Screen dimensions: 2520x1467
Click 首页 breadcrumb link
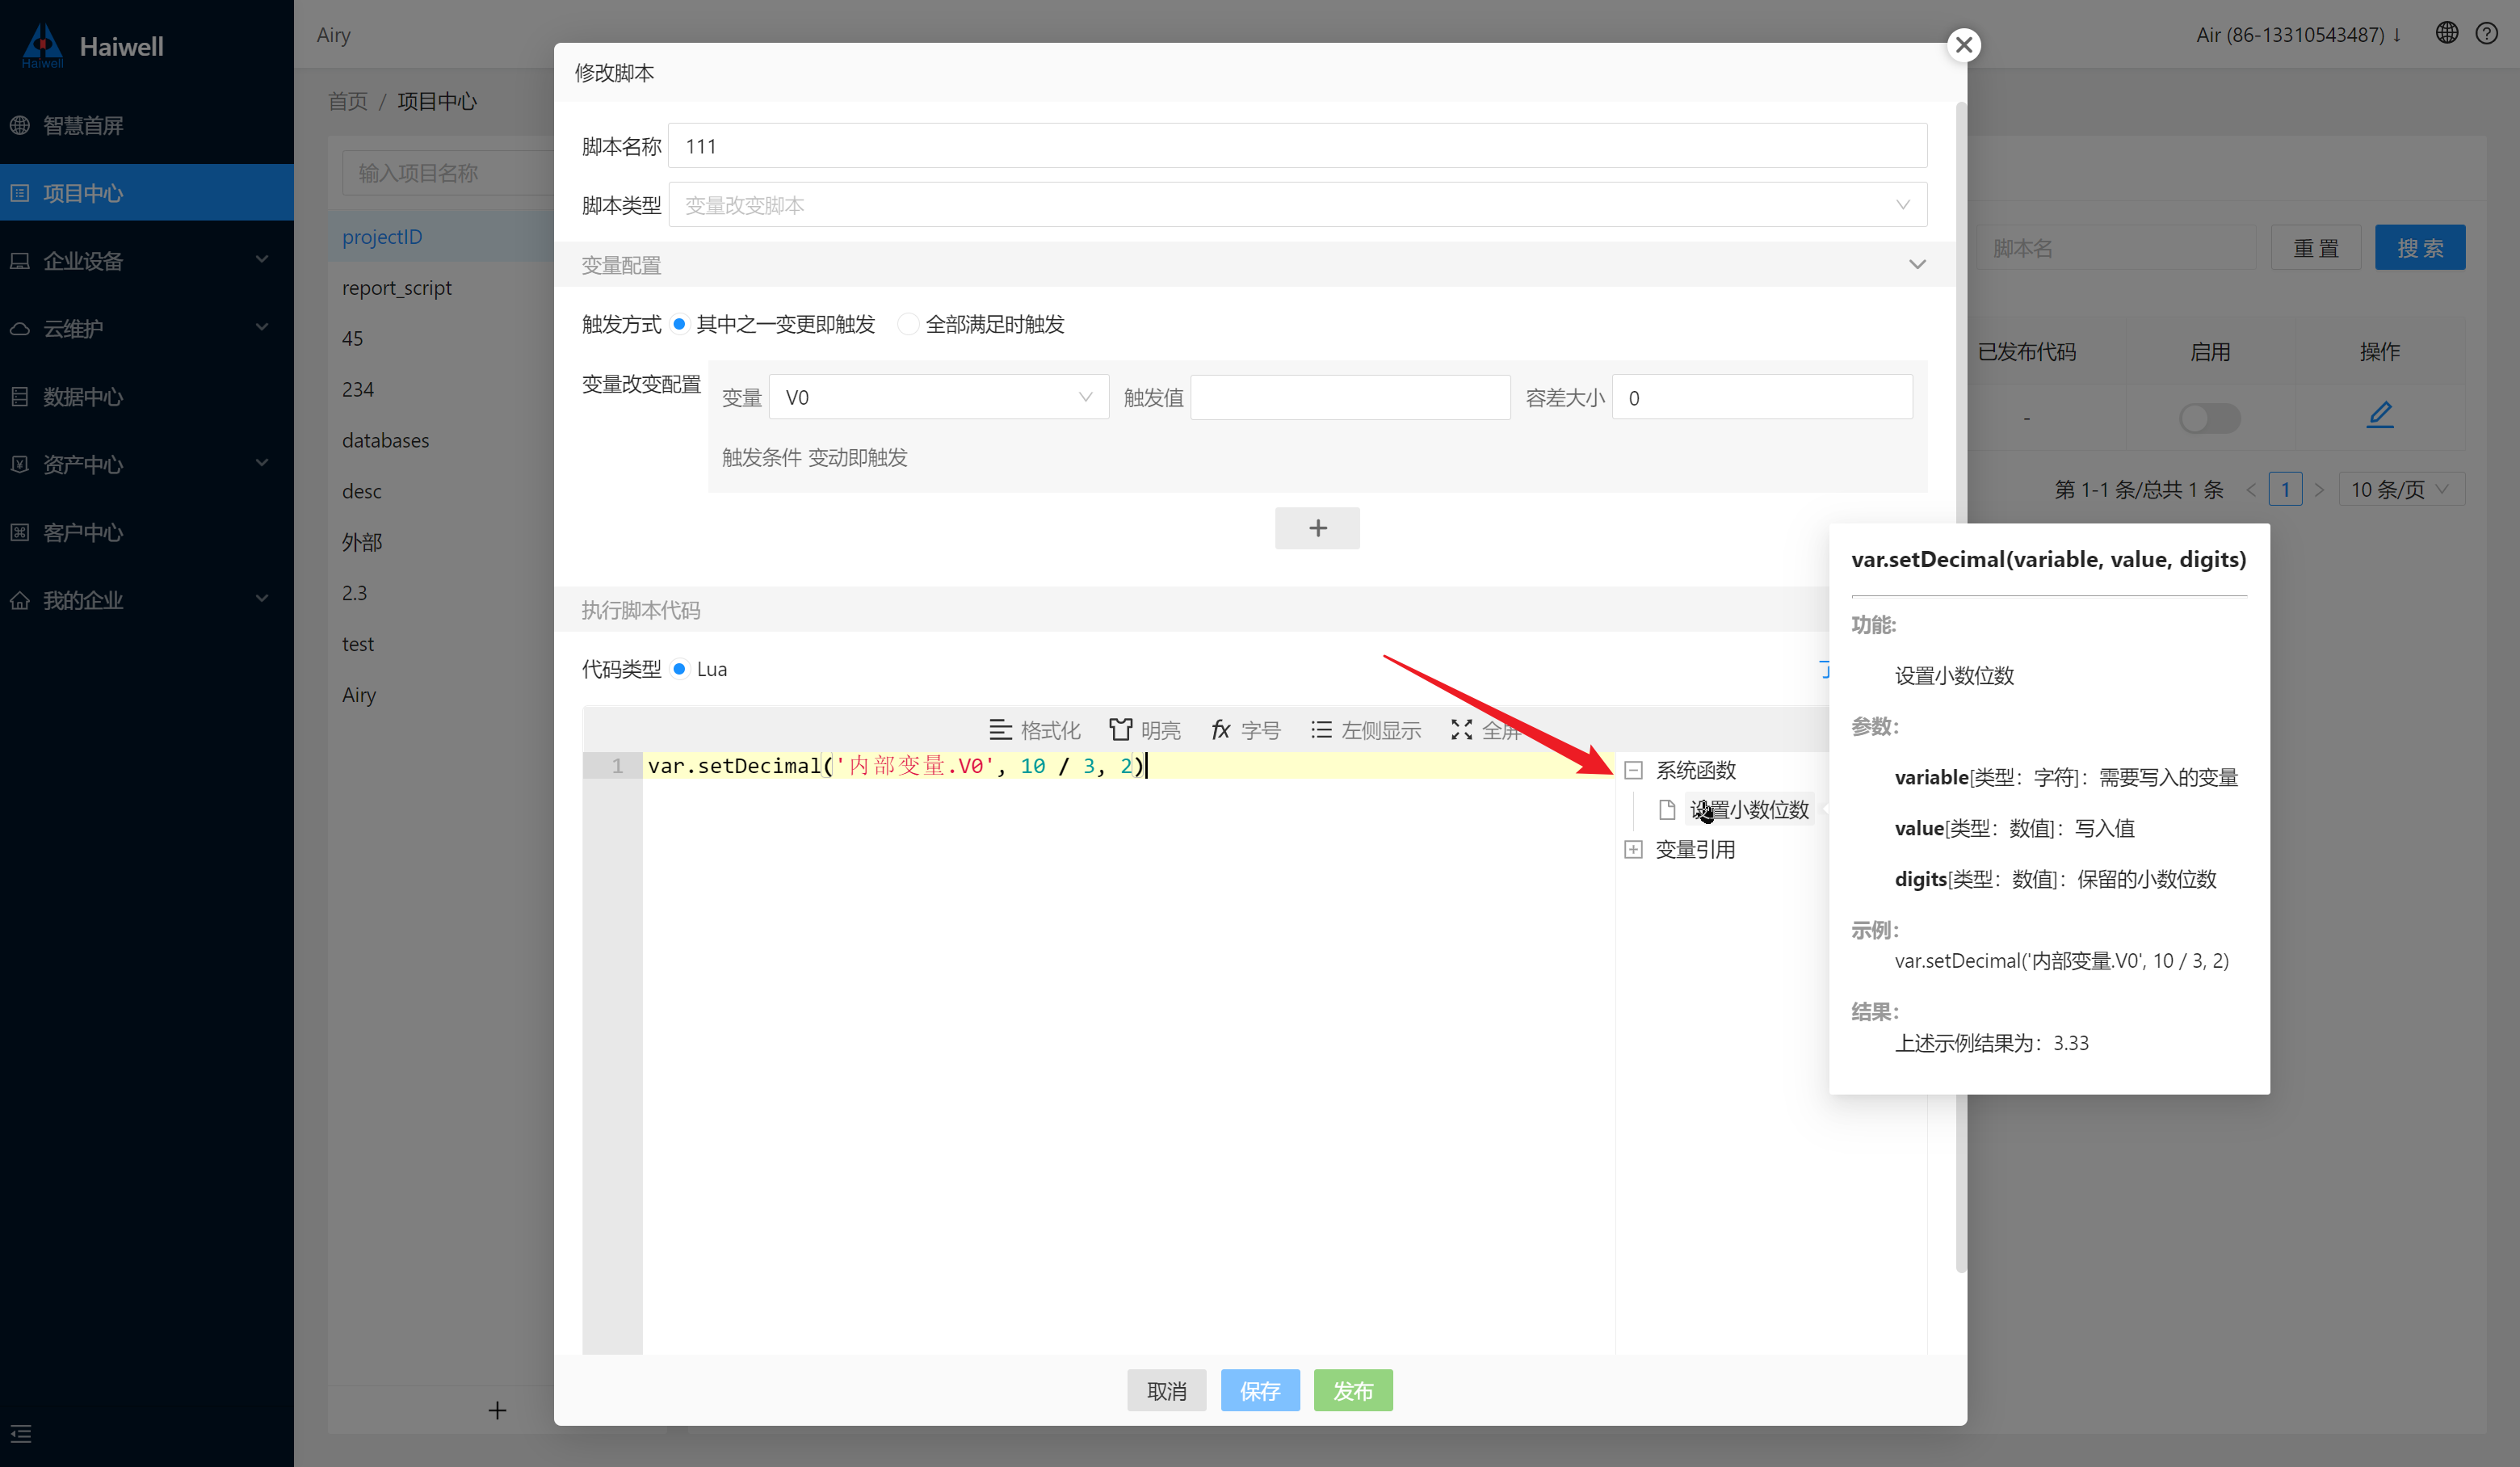[x=347, y=101]
